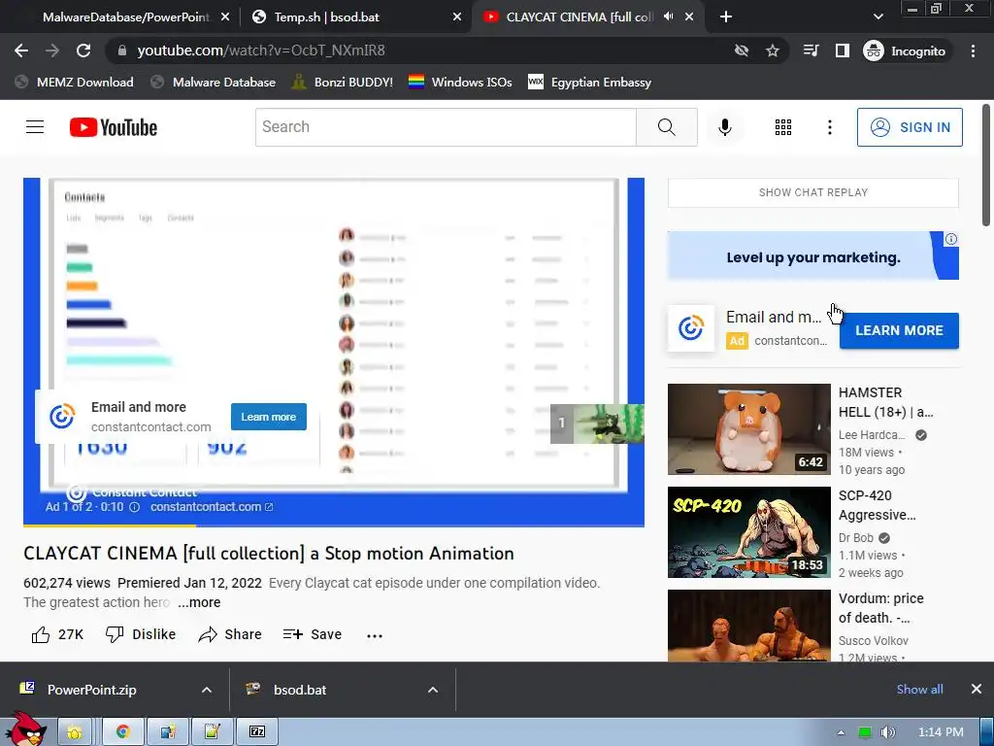Screen dimensions: 994x746
Task: Open the Malware Database bookmark
Action: pos(213,83)
